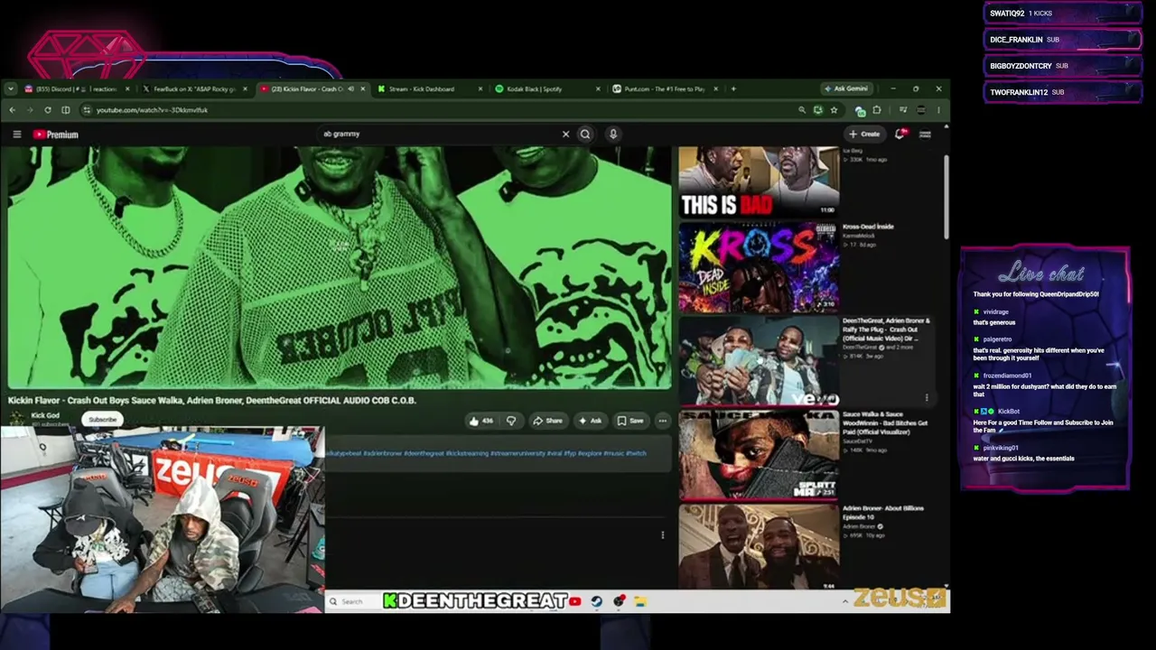Show hidden system tray icons

[x=845, y=601]
